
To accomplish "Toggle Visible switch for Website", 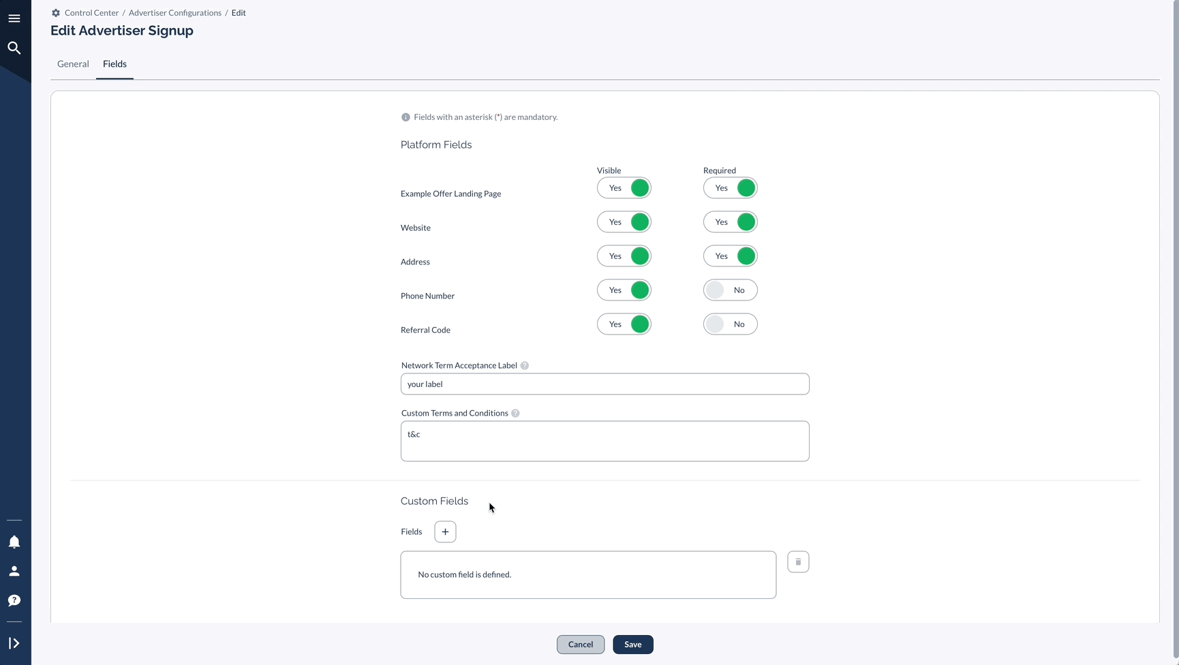I will pyautogui.click(x=624, y=222).
